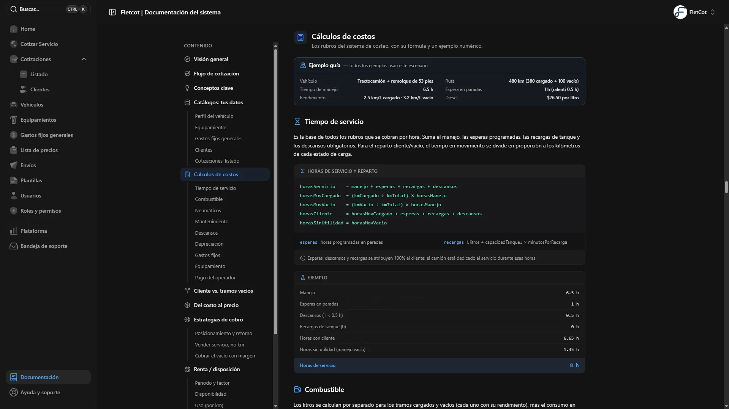This screenshot has height=409, width=729.
Task: Go to Del costo al precio section
Action: 216,305
